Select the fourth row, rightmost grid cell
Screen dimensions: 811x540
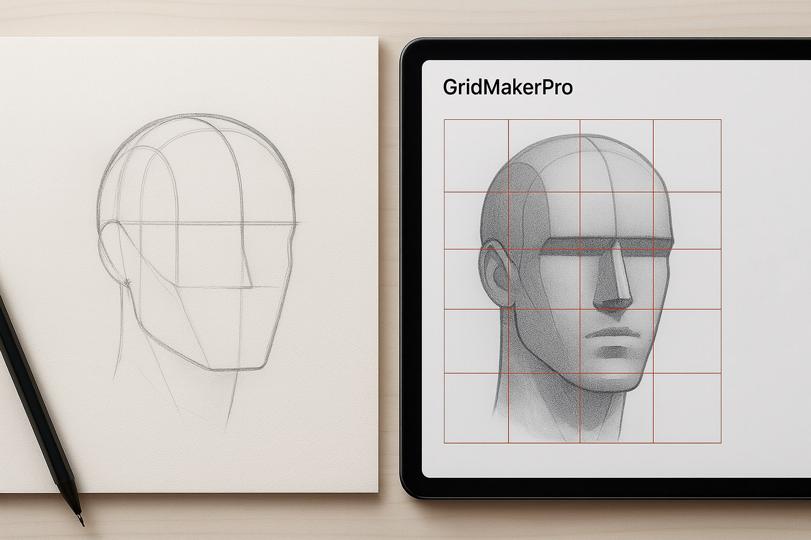click(687, 341)
